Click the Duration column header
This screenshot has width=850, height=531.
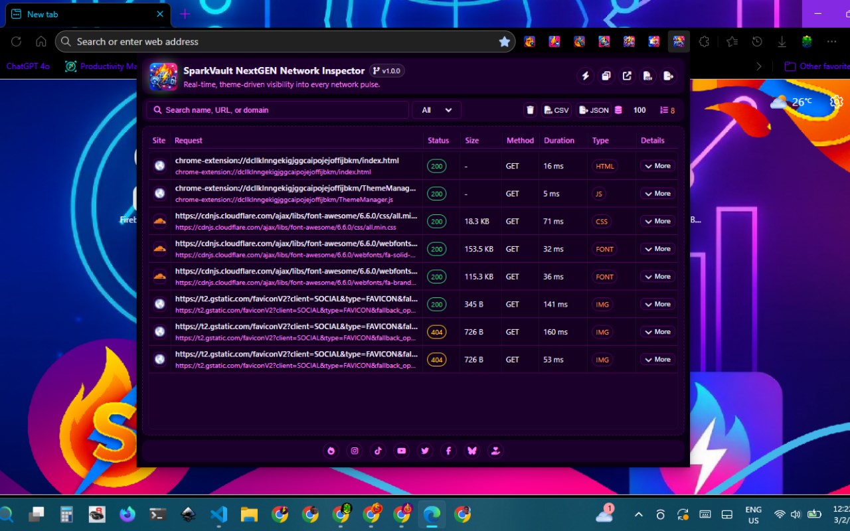pyautogui.click(x=559, y=141)
